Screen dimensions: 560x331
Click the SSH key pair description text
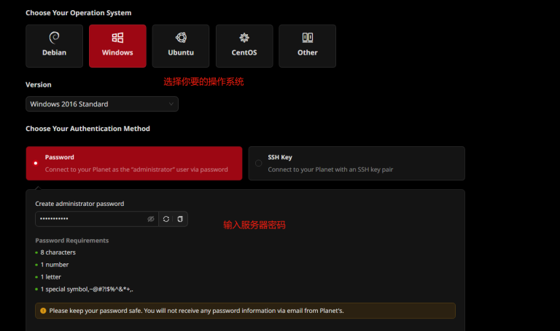pos(330,170)
